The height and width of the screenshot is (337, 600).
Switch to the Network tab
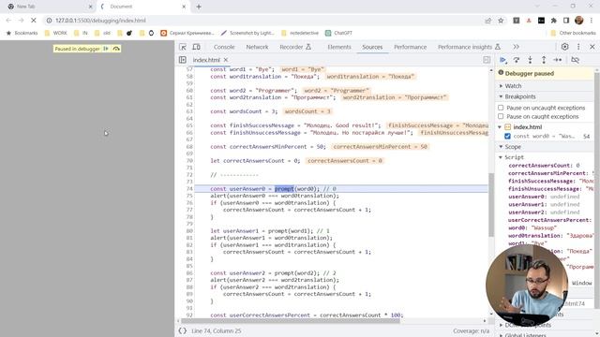257,47
